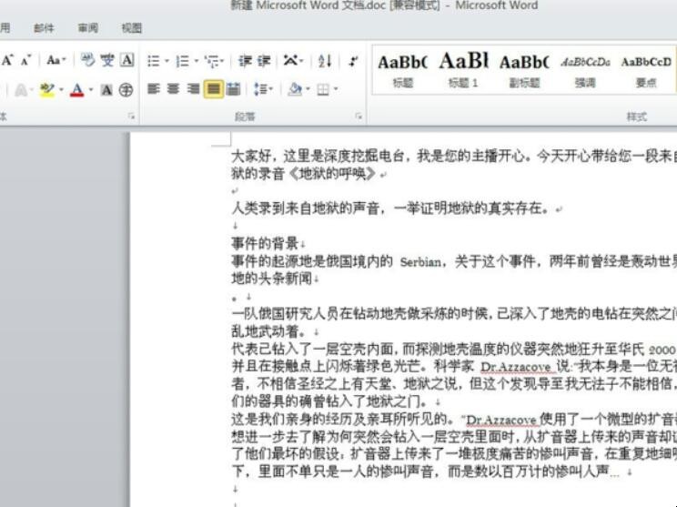Apply red font color button
The image size is (677, 507).
click(76, 90)
